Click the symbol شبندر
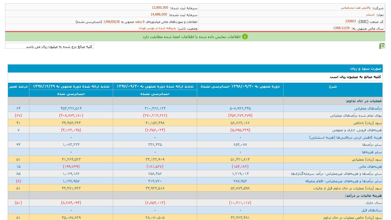This screenshot has width=391, height=220. coord(370,14)
